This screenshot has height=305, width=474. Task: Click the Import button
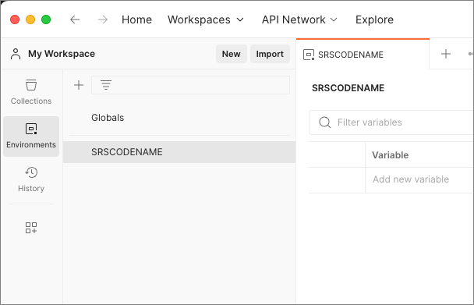point(270,54)
